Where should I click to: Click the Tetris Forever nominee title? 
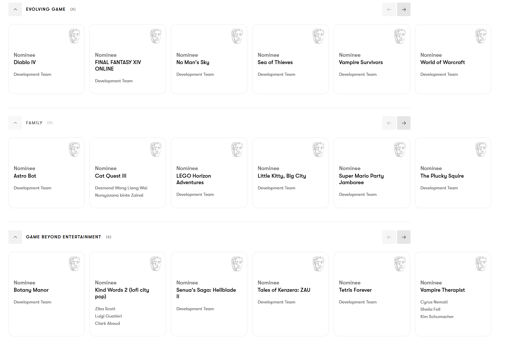(355, 290)
